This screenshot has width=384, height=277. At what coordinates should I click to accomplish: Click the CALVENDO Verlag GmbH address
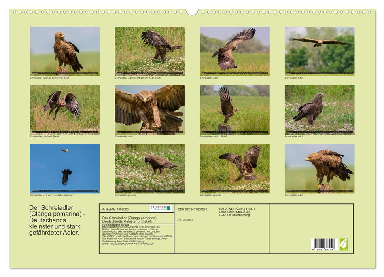tap(237, 212)
